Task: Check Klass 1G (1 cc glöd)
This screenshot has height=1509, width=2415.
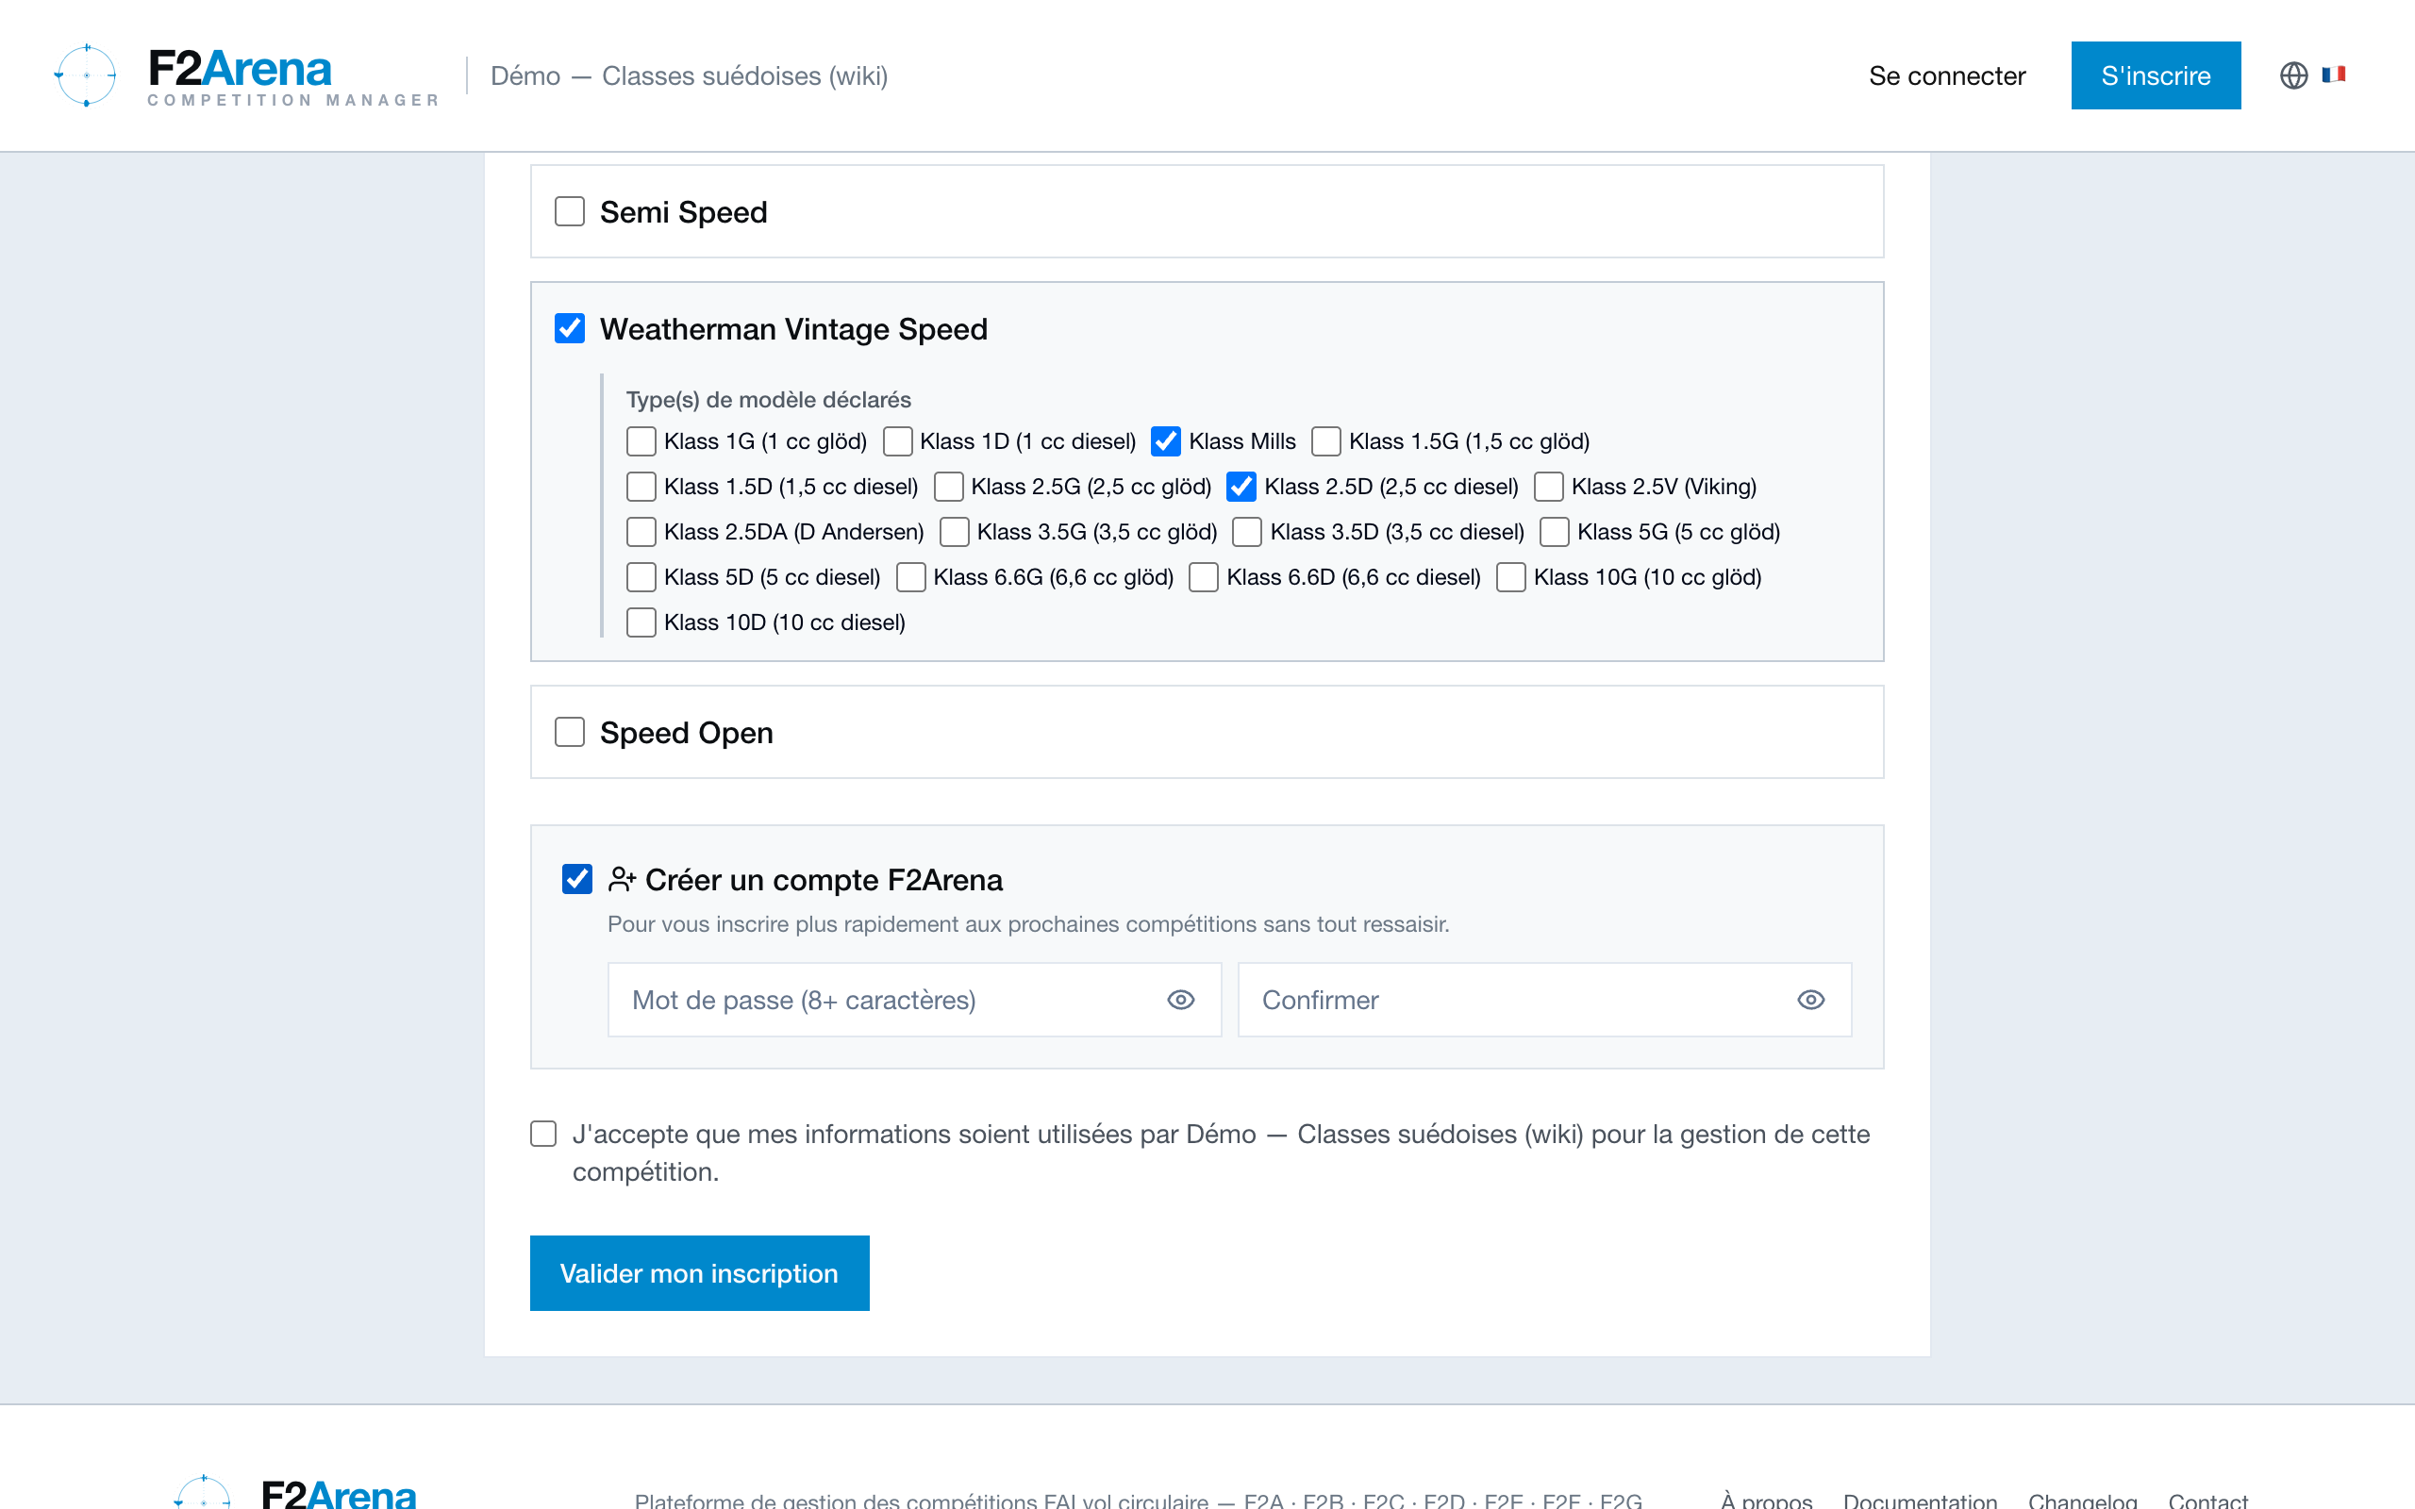Action: tap(641, 441)
